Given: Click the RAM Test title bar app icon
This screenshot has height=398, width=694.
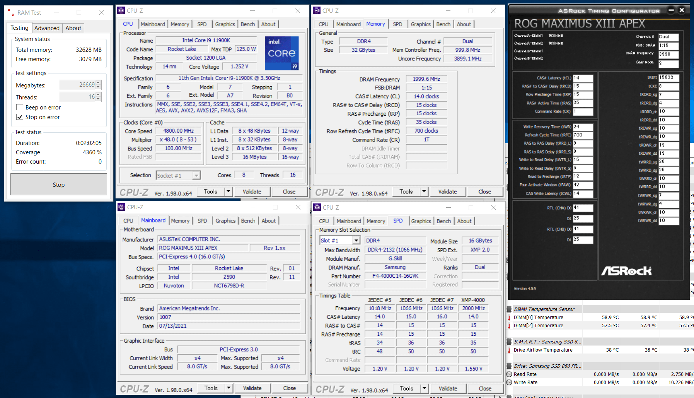Looking at the screenshot, I should click(x=11, y=12).
